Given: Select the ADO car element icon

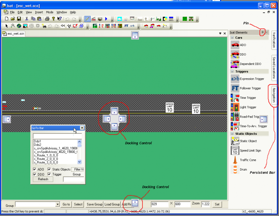Looking at the screenshot, I should [x=235, y=45].
